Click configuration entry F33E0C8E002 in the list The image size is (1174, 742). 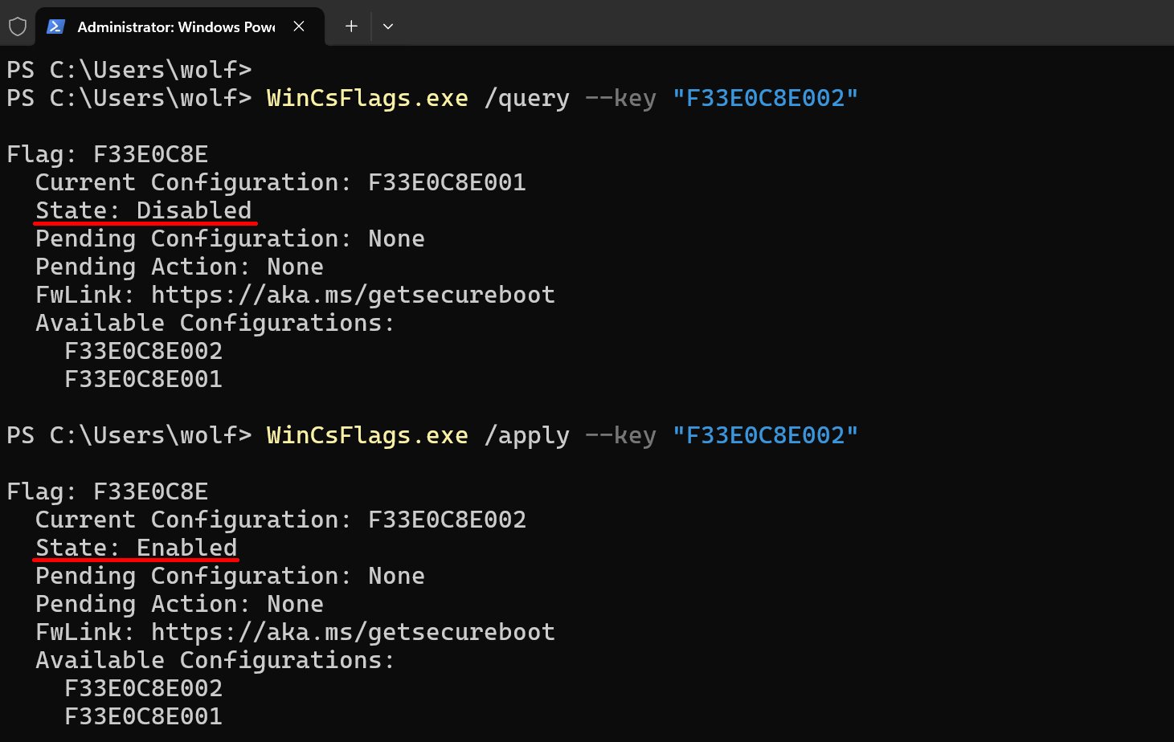click(x=143, y=350)
